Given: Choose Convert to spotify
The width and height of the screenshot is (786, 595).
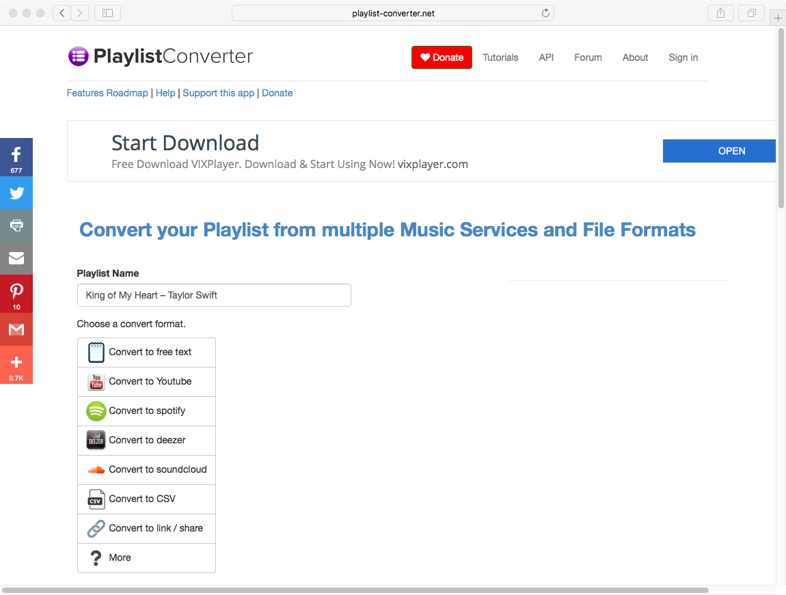Looking at the screenshot, I should [146, 411].
